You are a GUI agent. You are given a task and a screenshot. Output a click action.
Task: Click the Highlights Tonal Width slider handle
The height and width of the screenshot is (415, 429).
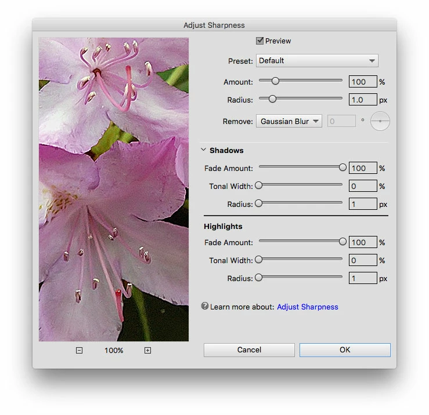click(258, 260)
